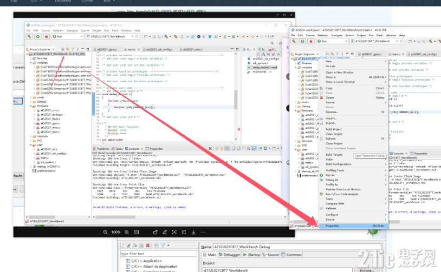Start text recognition scan in viewer toolbar
Screen dimensions: 441x272
(174, 232)
